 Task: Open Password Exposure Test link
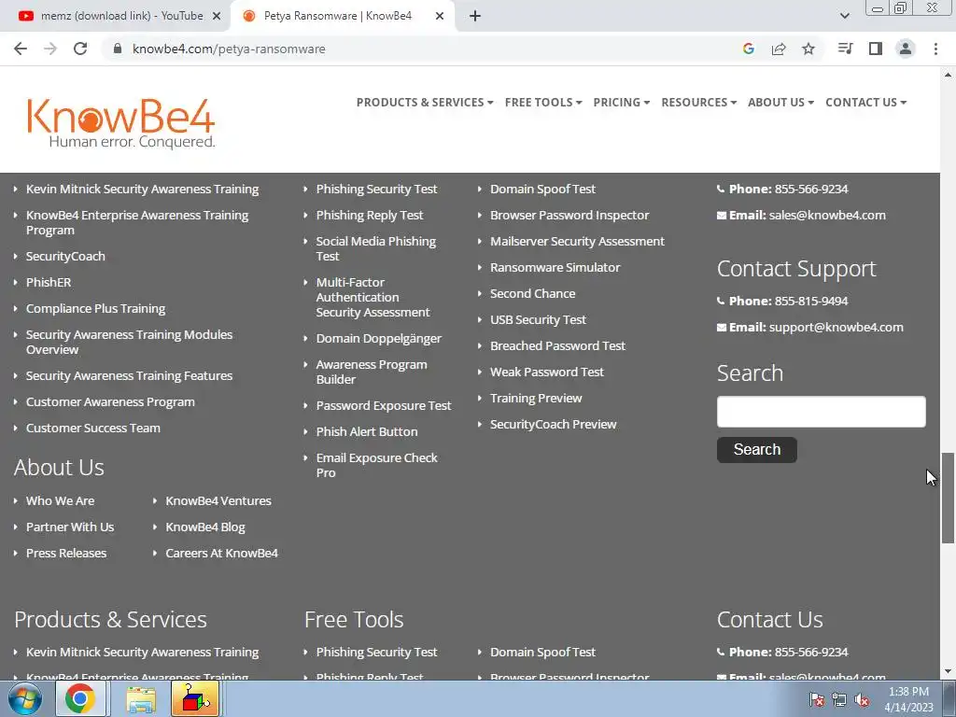coord(384,406)
